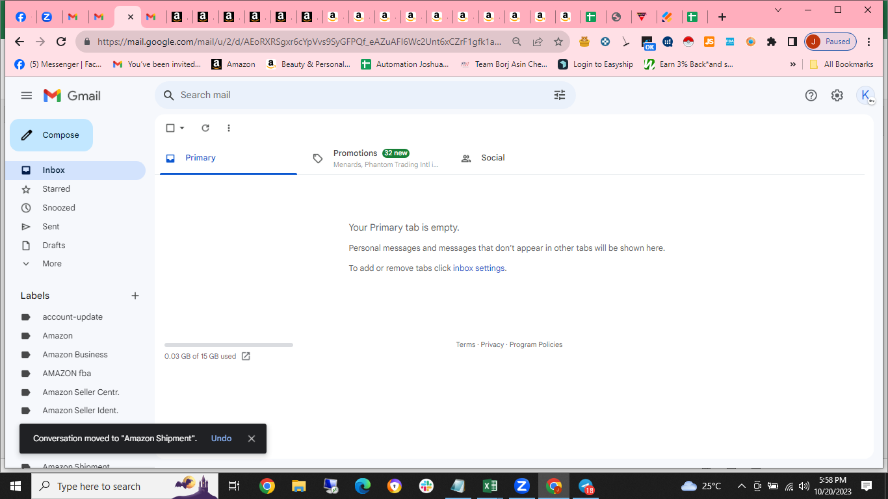Open Excel from the taskbar
Viewport: 888px width, 499px height.
click(x=490, y=486)
